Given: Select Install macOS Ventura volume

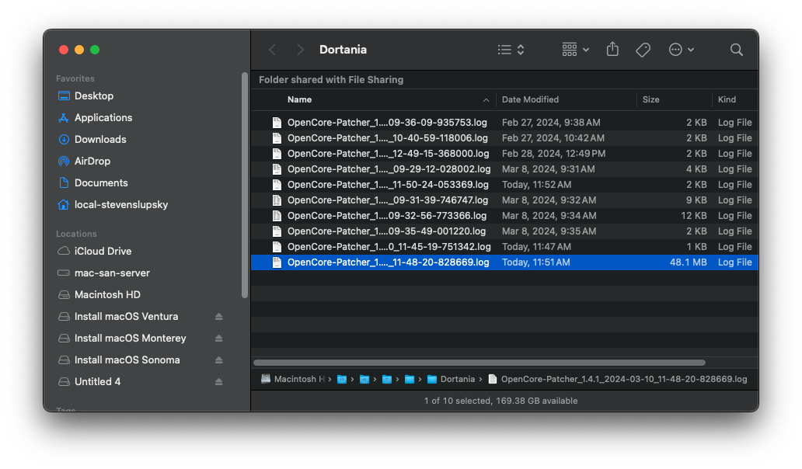Looking at the screenshot, I should tap(118, 317).
